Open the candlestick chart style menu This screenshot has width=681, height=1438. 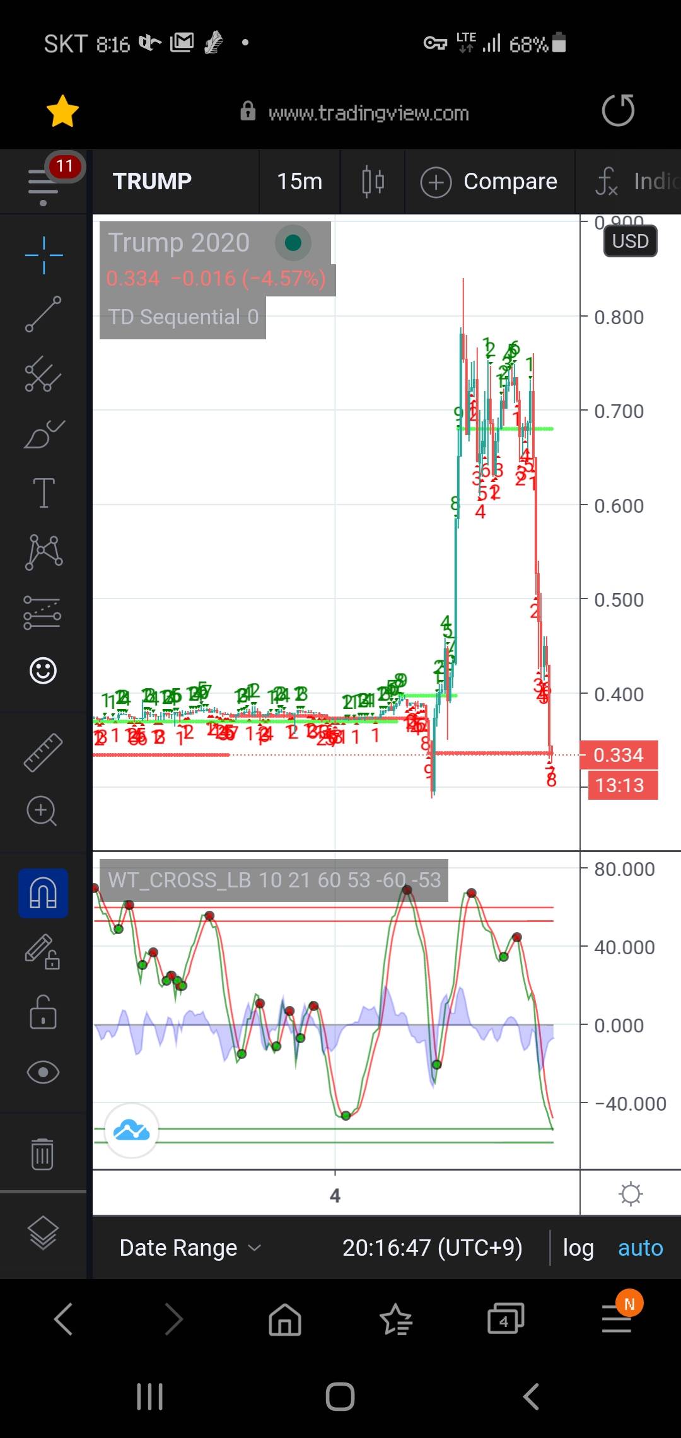click(373, 182)
